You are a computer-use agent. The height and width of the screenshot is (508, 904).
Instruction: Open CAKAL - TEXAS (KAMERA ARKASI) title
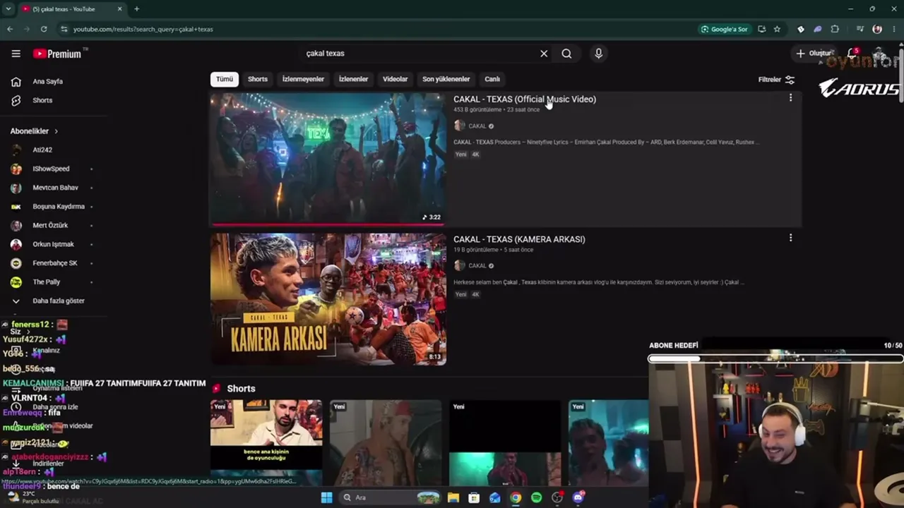tap(519, 239)
